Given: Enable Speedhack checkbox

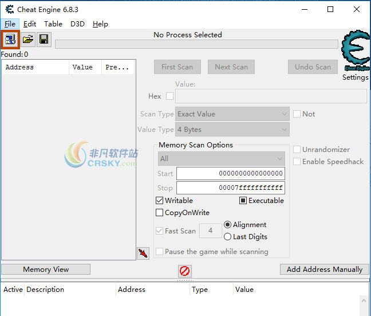Looking at the screenshot, I should [x=297, y=161].
